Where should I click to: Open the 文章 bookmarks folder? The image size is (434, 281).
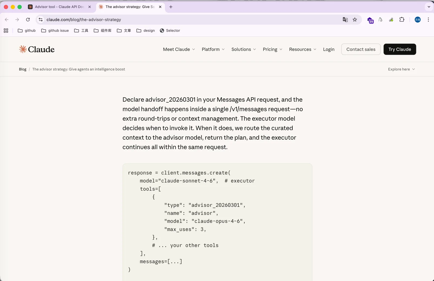coord(124,31)
